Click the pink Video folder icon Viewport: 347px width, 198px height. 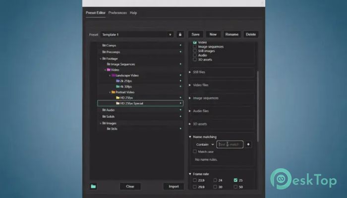click(109, 70)
